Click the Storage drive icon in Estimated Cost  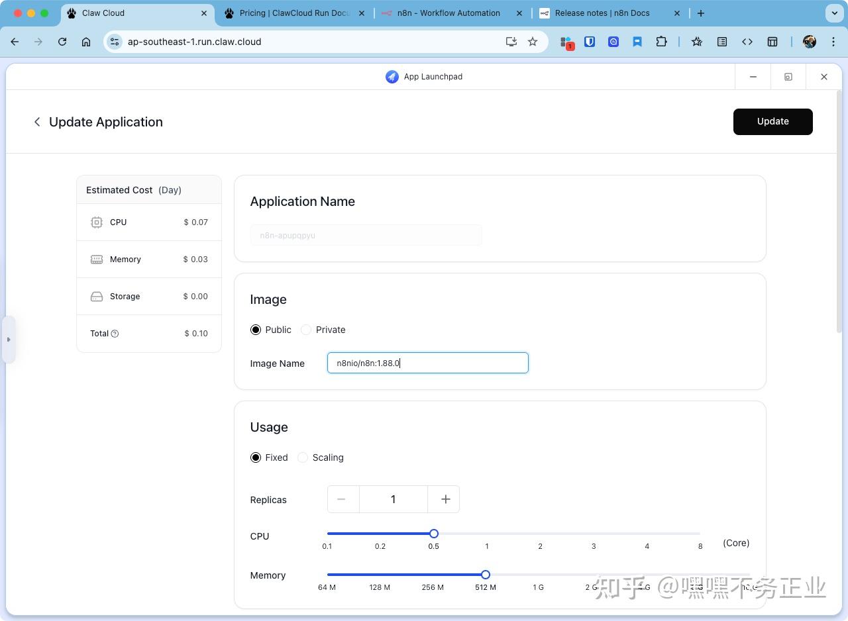[x=97, y=297]
